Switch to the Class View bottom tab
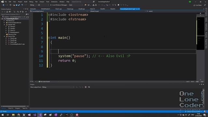The height and width of the screenshot is (117, 208). 11,108
